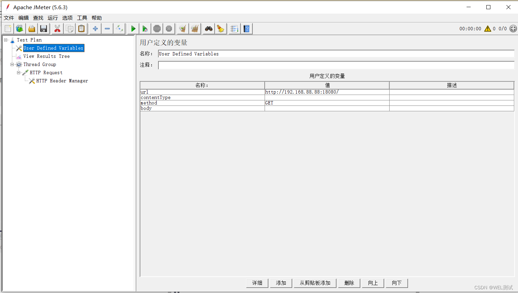Viewport: 518px width, 293px height.
Task: Click the Stop test icon
Action: coord(157,29)
